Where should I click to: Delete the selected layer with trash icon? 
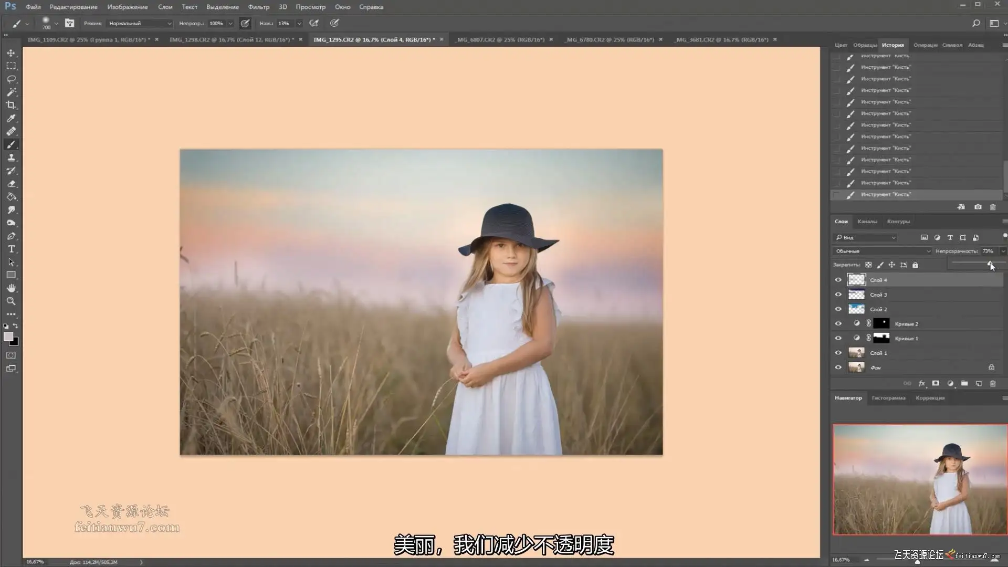(x=993, y=384)
